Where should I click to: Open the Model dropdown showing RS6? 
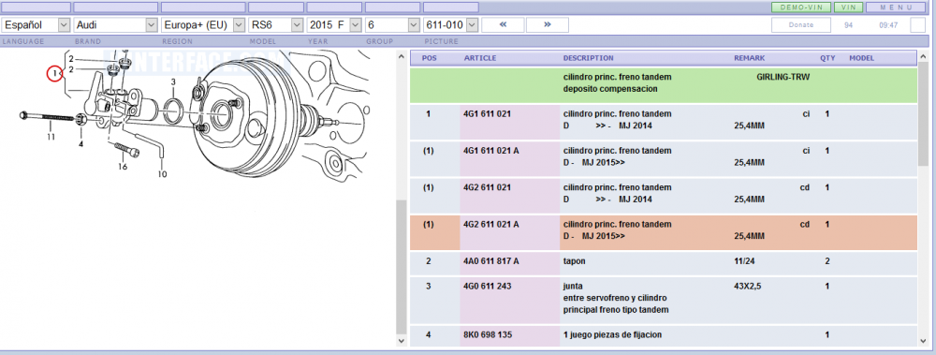click(276, 25)
